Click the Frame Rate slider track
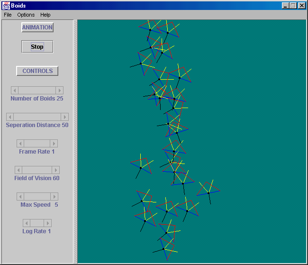 click(x=37, y=144)
